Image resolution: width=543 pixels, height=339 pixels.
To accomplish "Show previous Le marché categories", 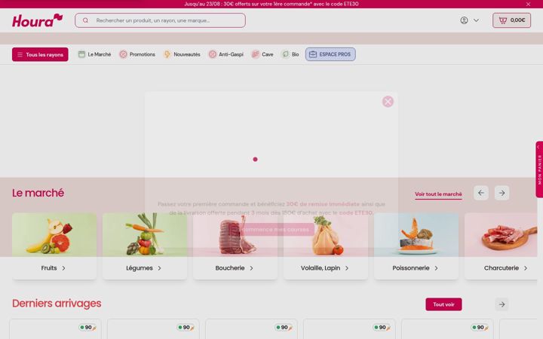I will click(x=481, y=193).
